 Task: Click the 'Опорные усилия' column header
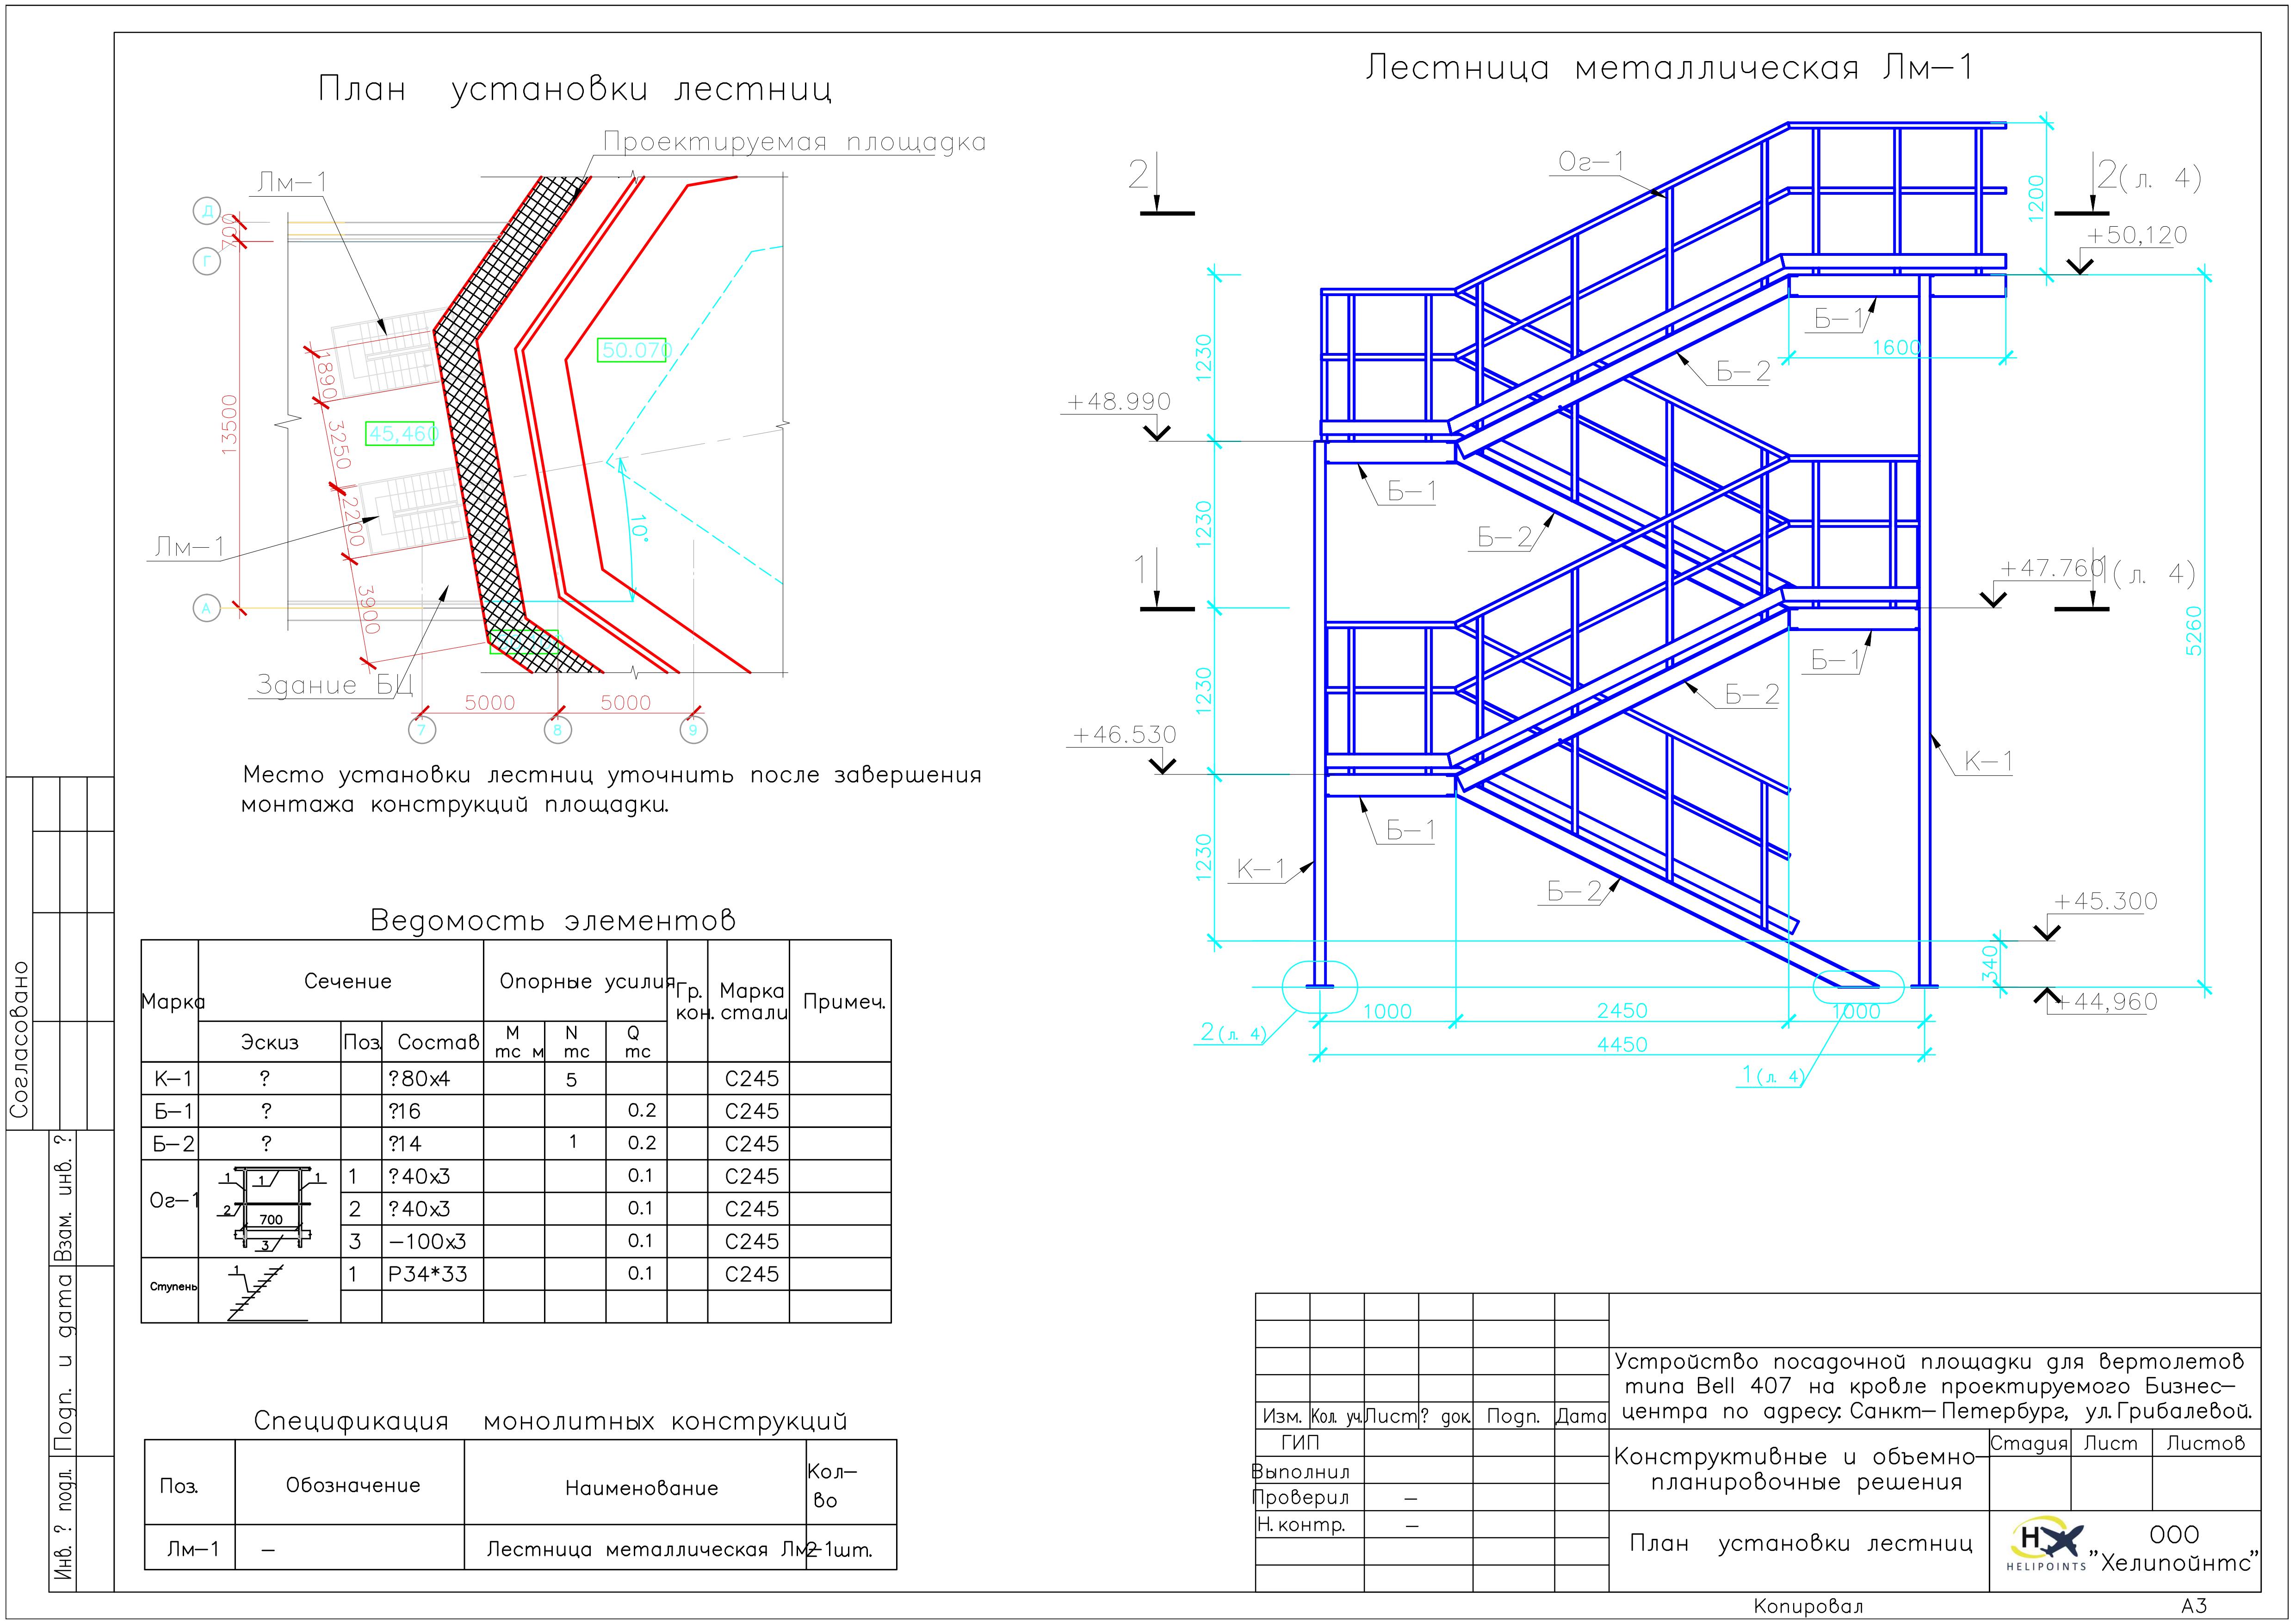pos(587,982)
